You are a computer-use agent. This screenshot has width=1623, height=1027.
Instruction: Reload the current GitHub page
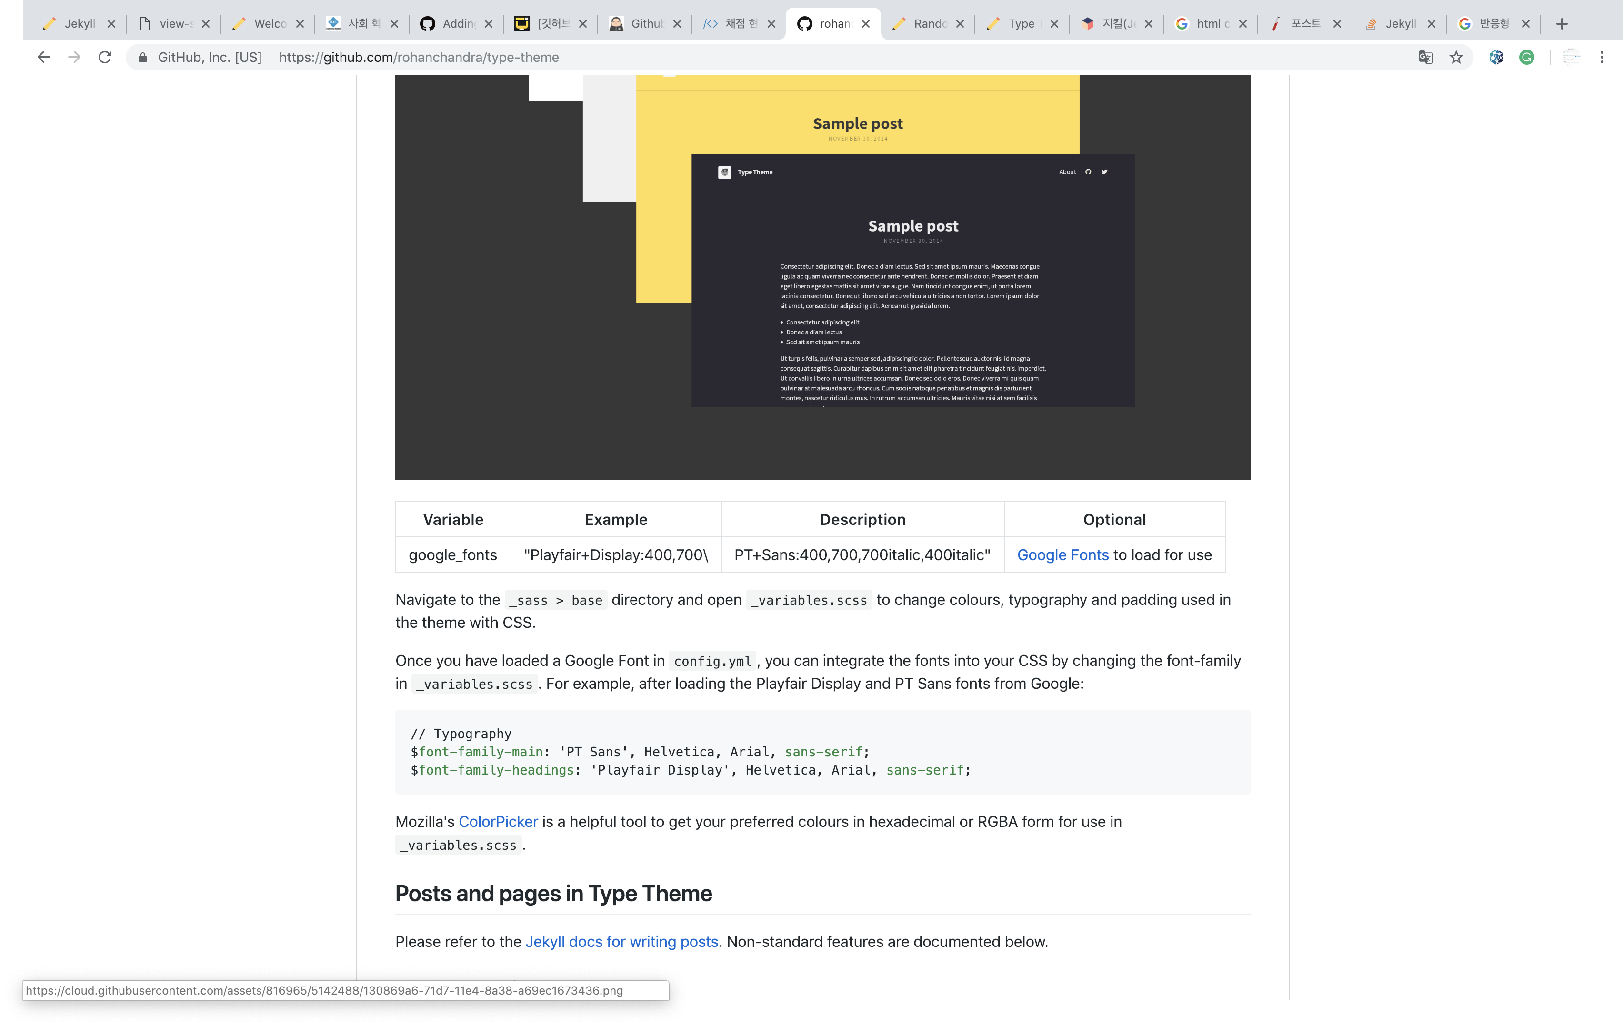104,57
